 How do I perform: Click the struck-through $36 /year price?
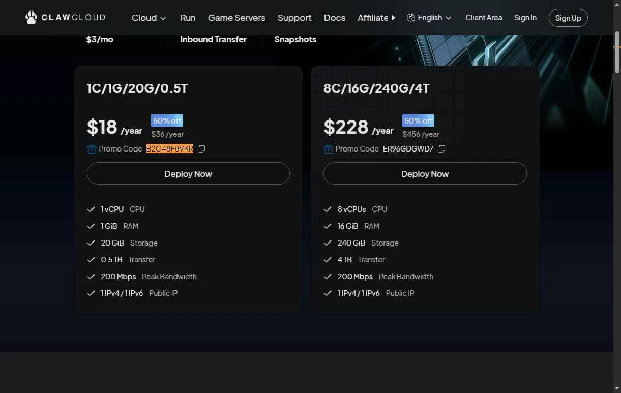click(x=167, y=134)
